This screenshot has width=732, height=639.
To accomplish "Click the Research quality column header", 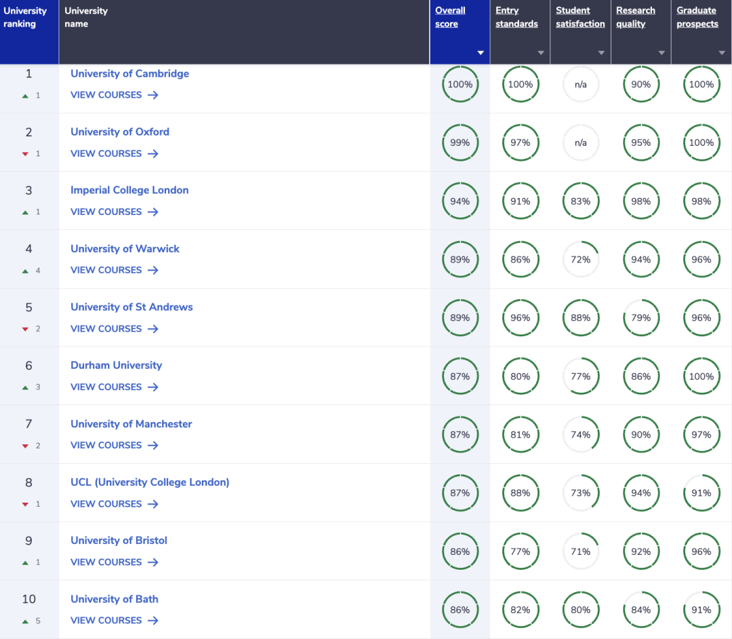I will pyautogui.click(x=636, y=17).
